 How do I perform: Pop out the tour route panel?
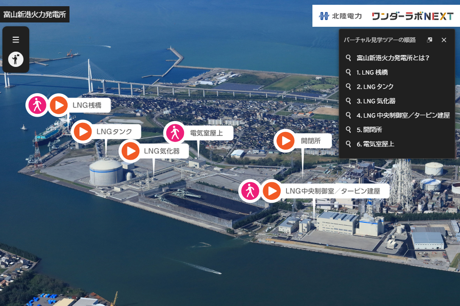point(430,40)
